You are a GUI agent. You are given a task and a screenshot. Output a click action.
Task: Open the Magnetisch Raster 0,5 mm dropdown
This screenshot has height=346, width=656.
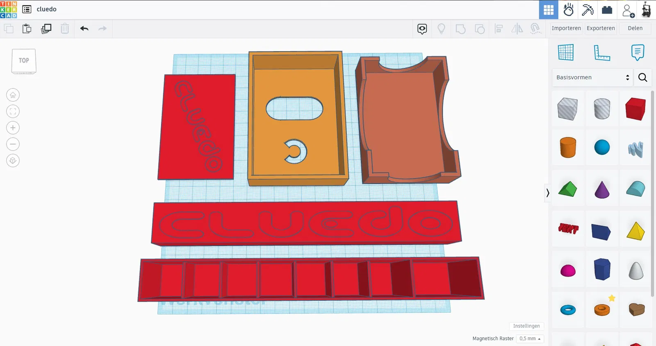[530, 339]
